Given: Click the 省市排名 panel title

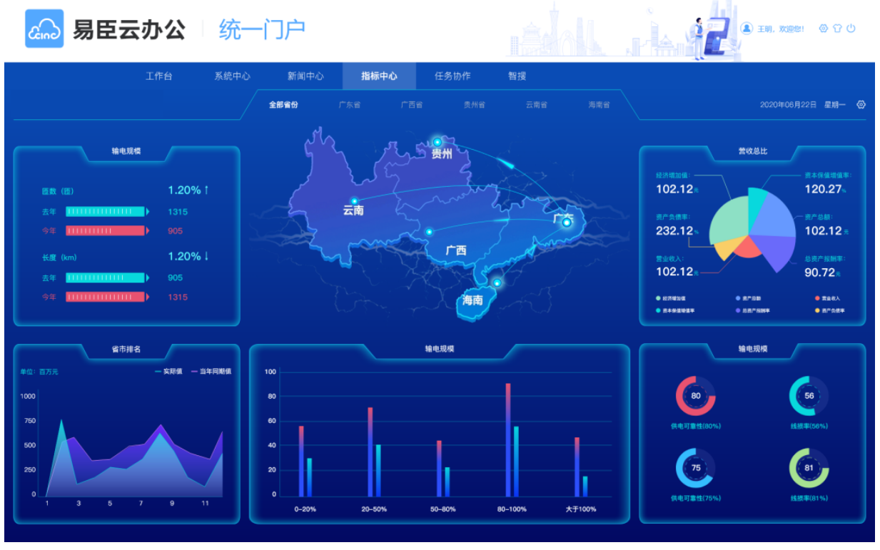Looking at the screenshot, I should pos(126,350).
